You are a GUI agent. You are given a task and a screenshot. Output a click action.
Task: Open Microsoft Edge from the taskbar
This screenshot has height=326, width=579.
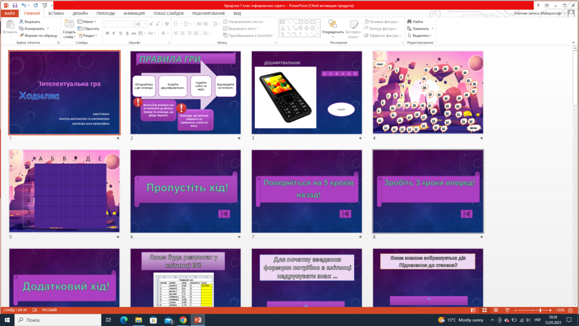pyautogui.click(x=124, y=320)
